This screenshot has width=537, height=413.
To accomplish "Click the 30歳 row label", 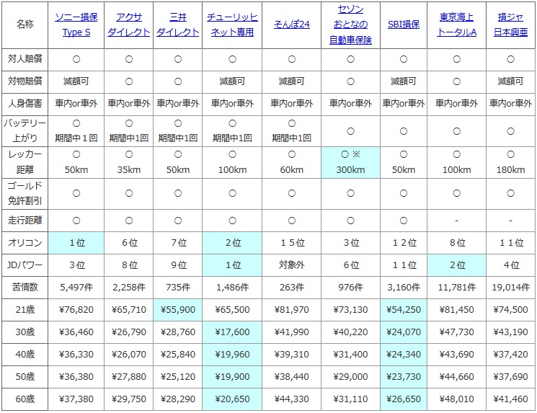I will pyautogui.click(x=25, y=332).
